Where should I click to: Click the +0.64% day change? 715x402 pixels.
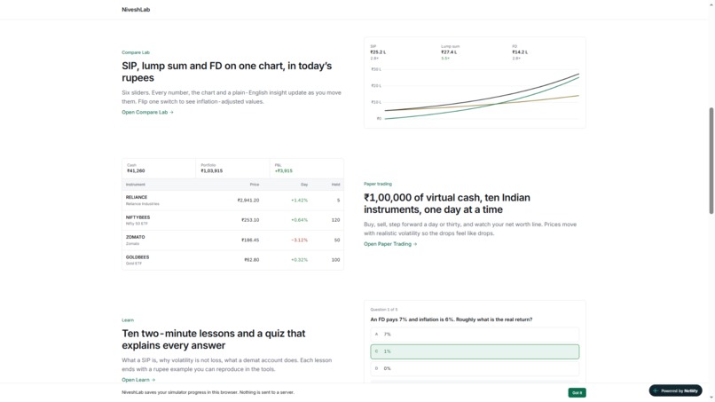pyautogui.click(x=300, y=220)
